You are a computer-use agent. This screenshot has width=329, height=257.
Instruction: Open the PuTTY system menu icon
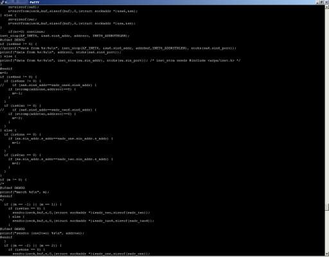tap(2, 2)
